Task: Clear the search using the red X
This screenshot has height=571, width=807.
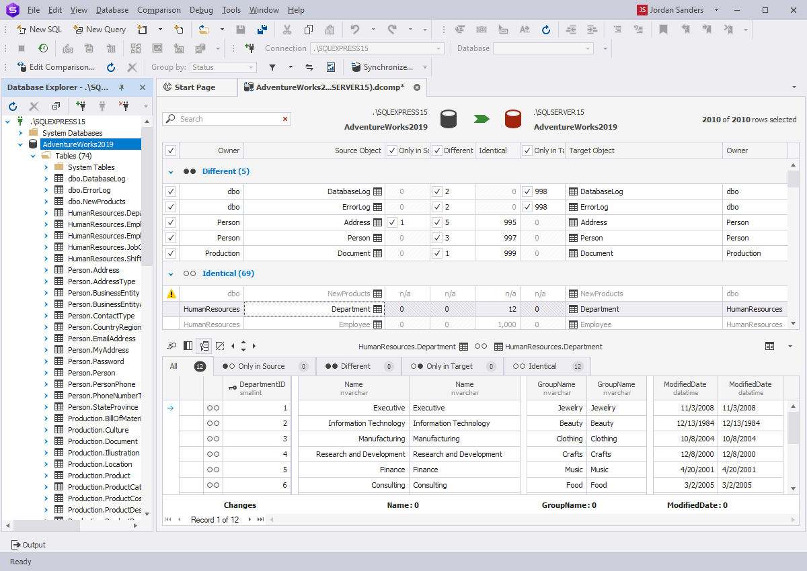Action: 285,119
